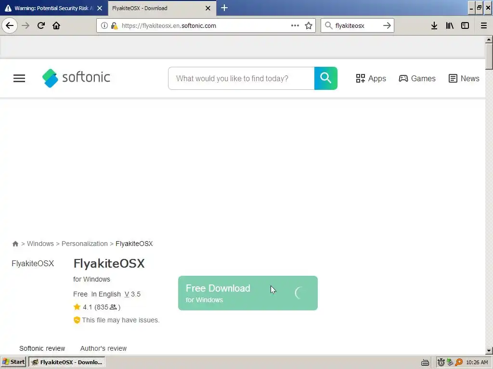Open the Games section

(x=417, y=78)
